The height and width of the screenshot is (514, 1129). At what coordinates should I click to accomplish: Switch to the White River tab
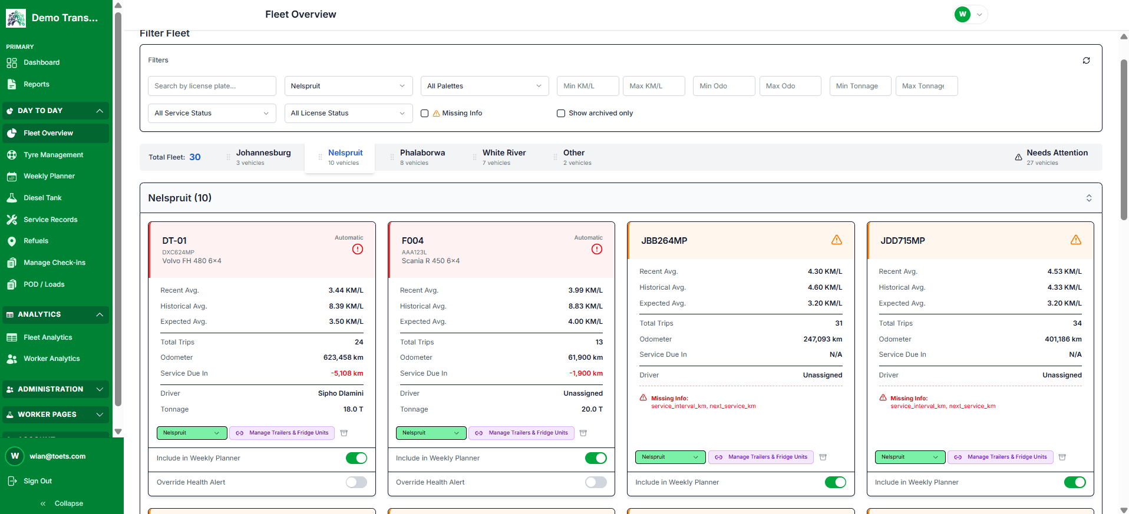click(x=504, y=157)
